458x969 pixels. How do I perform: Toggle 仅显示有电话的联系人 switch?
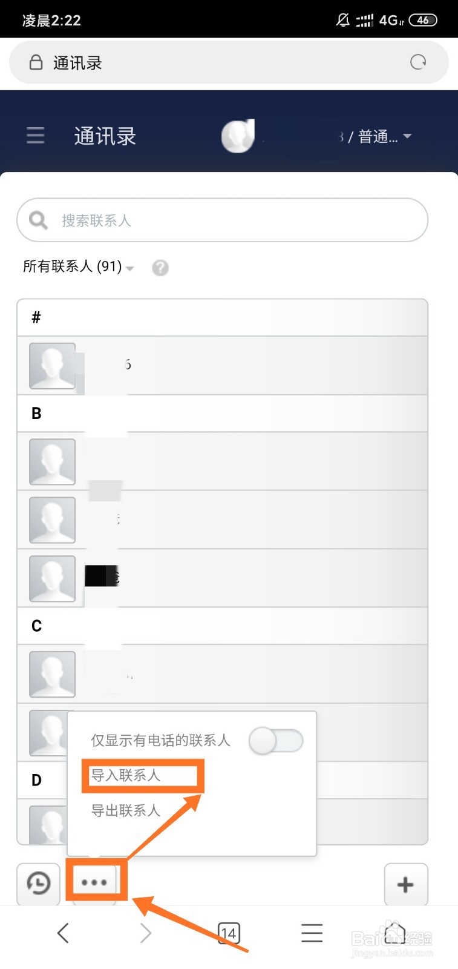(x=276, y=741)
